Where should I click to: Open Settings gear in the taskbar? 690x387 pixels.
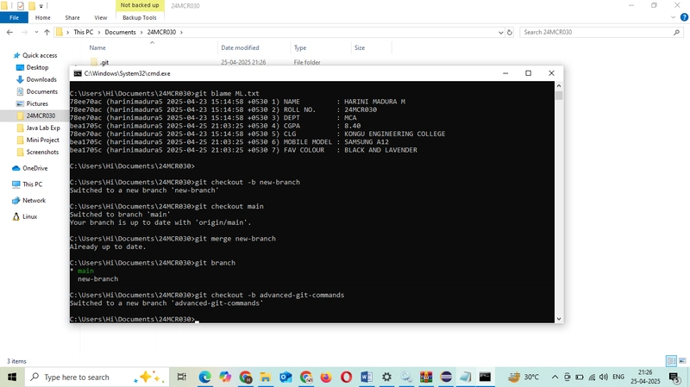(386, 377)
